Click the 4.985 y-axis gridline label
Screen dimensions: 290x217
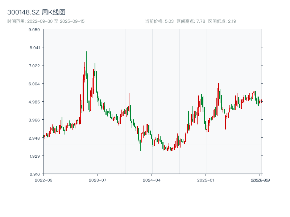[35, 102]
